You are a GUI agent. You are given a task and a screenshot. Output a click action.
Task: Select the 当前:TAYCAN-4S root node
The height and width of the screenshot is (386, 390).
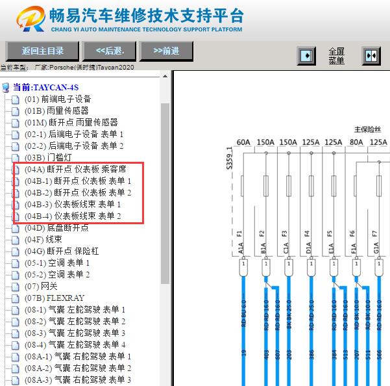[46, 88]
